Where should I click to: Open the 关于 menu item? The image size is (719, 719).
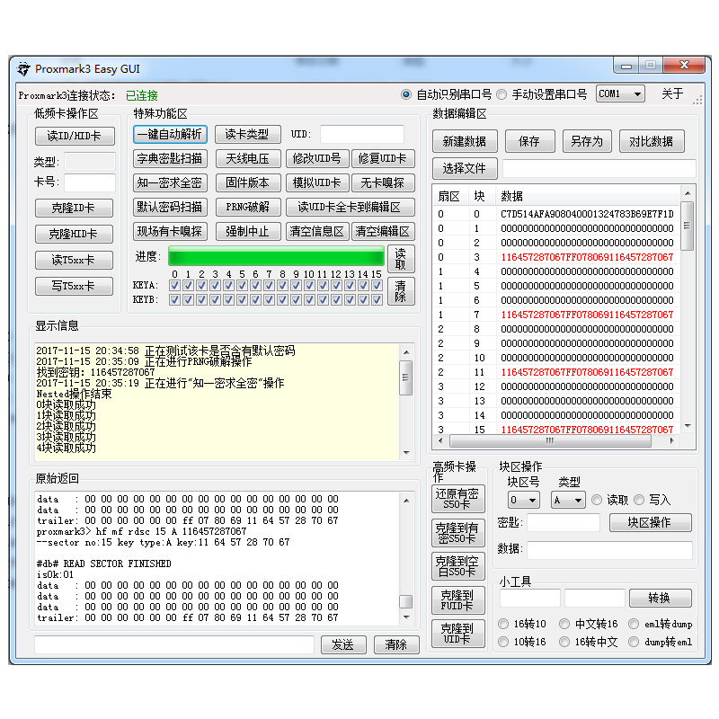pyautogui.click(x=672, y=94)
